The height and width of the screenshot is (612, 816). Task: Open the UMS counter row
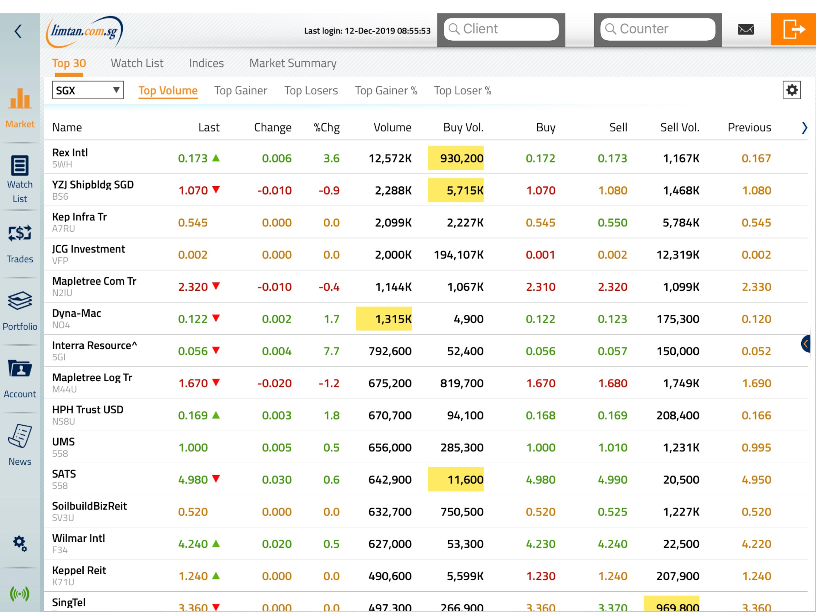pyautogui.click(x=426, y=447)
